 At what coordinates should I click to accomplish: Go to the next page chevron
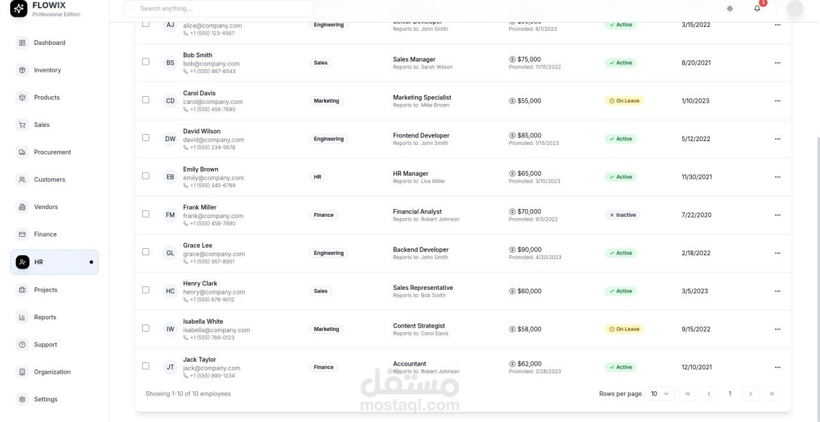coord(751,394)
